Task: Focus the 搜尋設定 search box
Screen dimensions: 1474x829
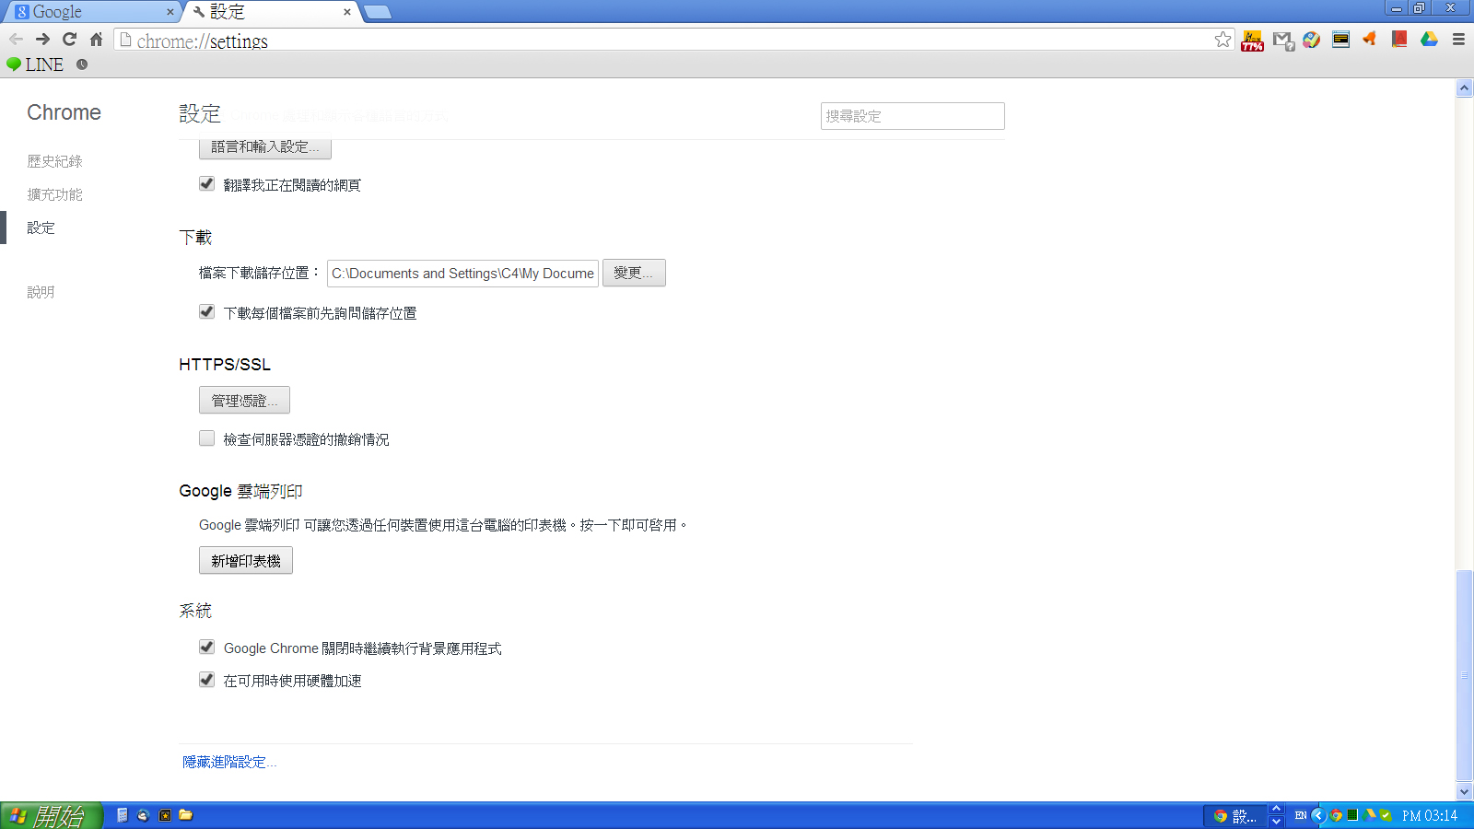Action: [x=912, y=116]
